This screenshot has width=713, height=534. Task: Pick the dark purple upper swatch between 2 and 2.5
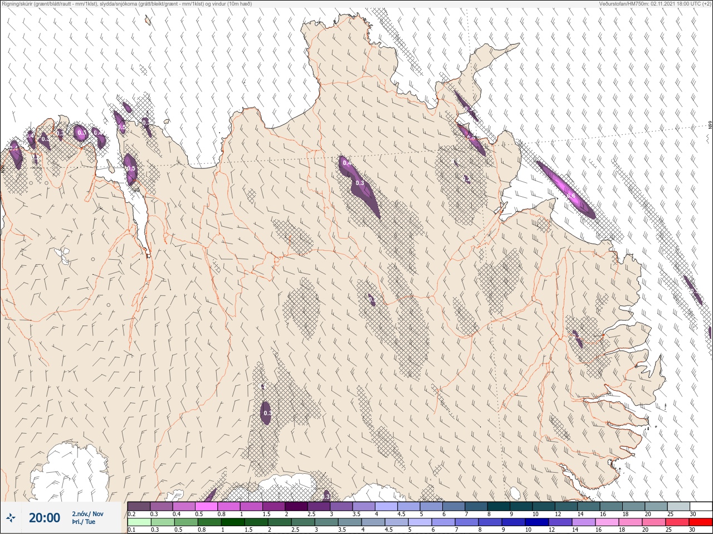[x=296, y=506]
